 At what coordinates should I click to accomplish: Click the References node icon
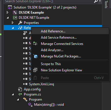coord(20,28)
